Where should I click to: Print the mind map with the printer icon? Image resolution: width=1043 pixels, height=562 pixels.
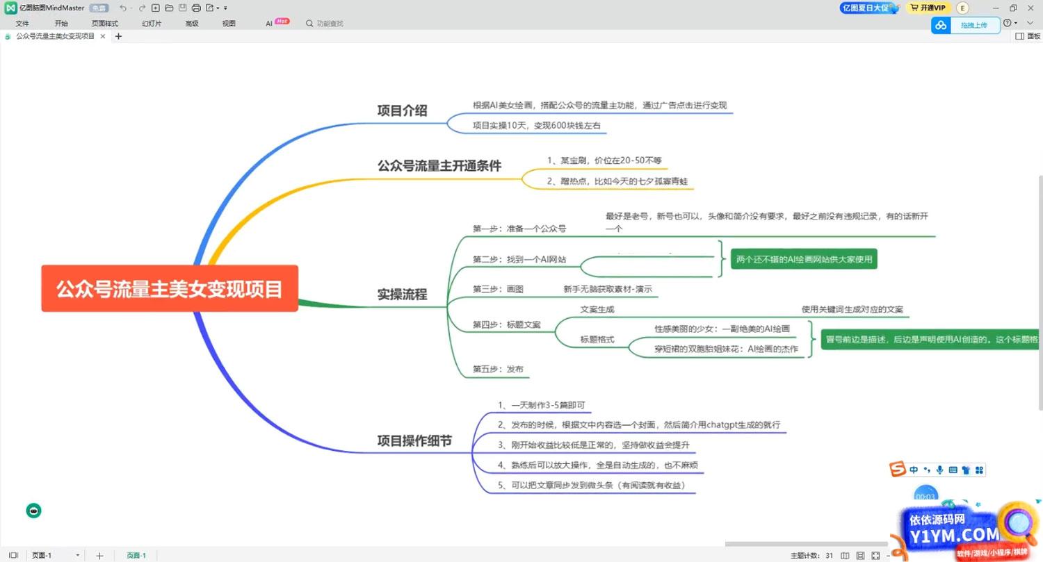pos(196,8)
